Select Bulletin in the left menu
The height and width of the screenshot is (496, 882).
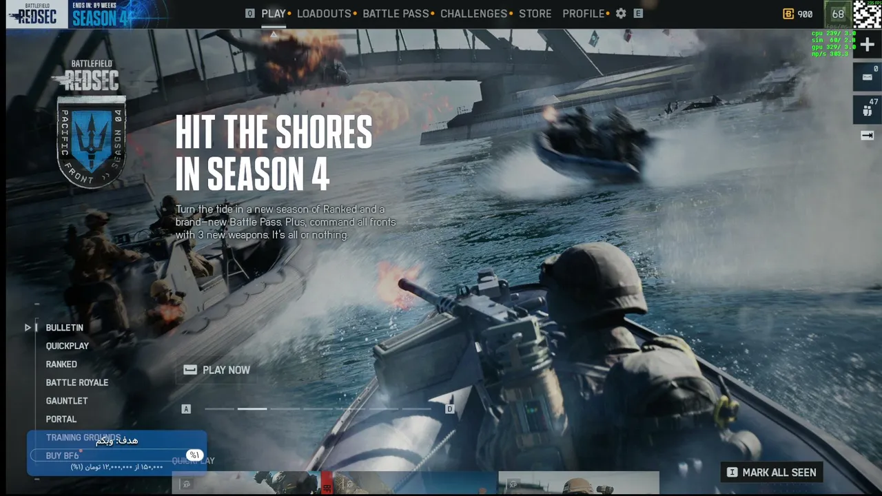pos(65,328)
